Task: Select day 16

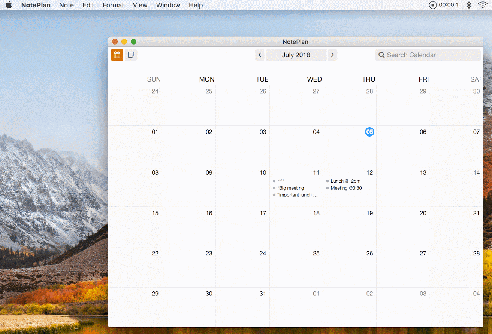Action: pyautogui.click(x=209, y=213)
